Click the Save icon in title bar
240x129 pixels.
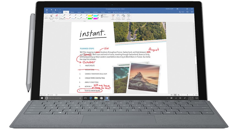tap(46, 10)
